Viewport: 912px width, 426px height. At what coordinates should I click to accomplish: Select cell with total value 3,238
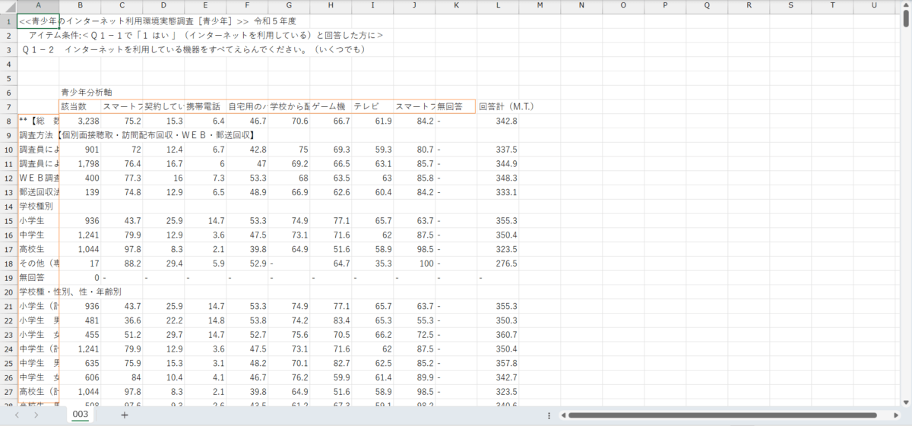pos(80,121)
